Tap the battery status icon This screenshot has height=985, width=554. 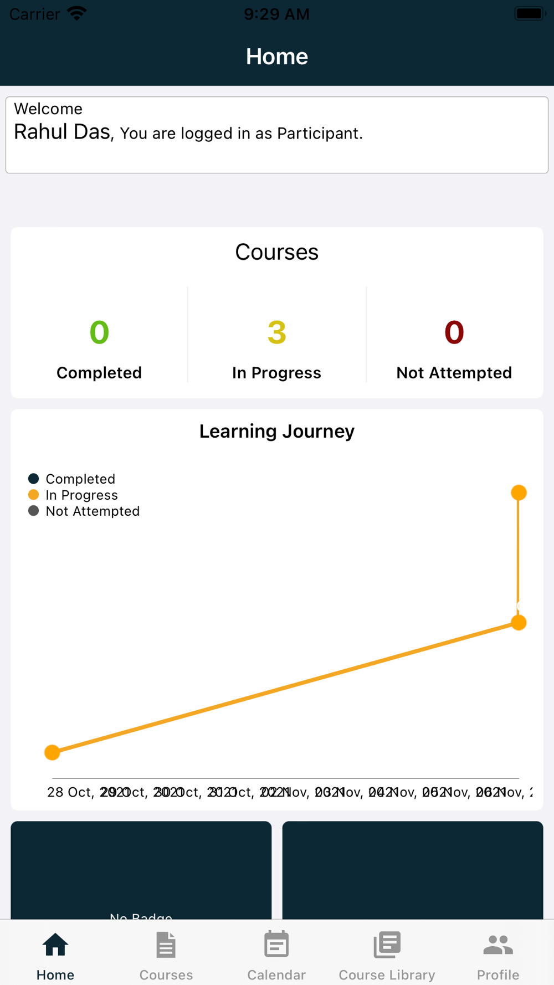530,13
